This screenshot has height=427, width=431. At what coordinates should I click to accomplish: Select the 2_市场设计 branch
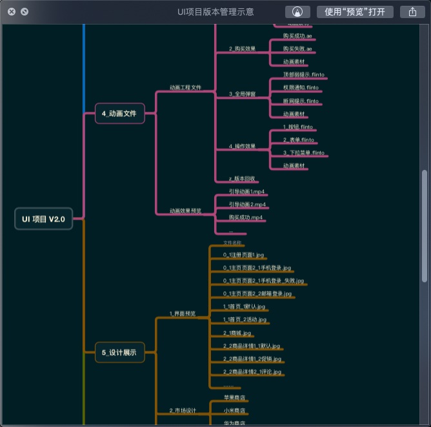[x=183, y=410]
